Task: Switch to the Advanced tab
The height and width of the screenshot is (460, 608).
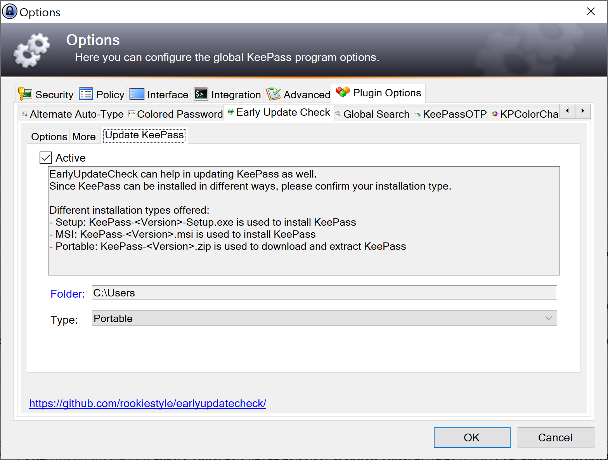Action: (298, 94)
